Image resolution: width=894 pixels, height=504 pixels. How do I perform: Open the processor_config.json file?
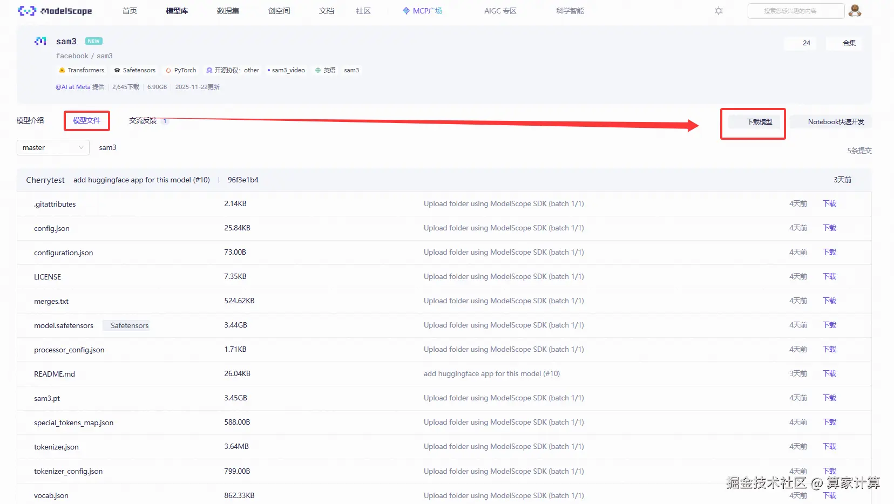coord(69,350)
